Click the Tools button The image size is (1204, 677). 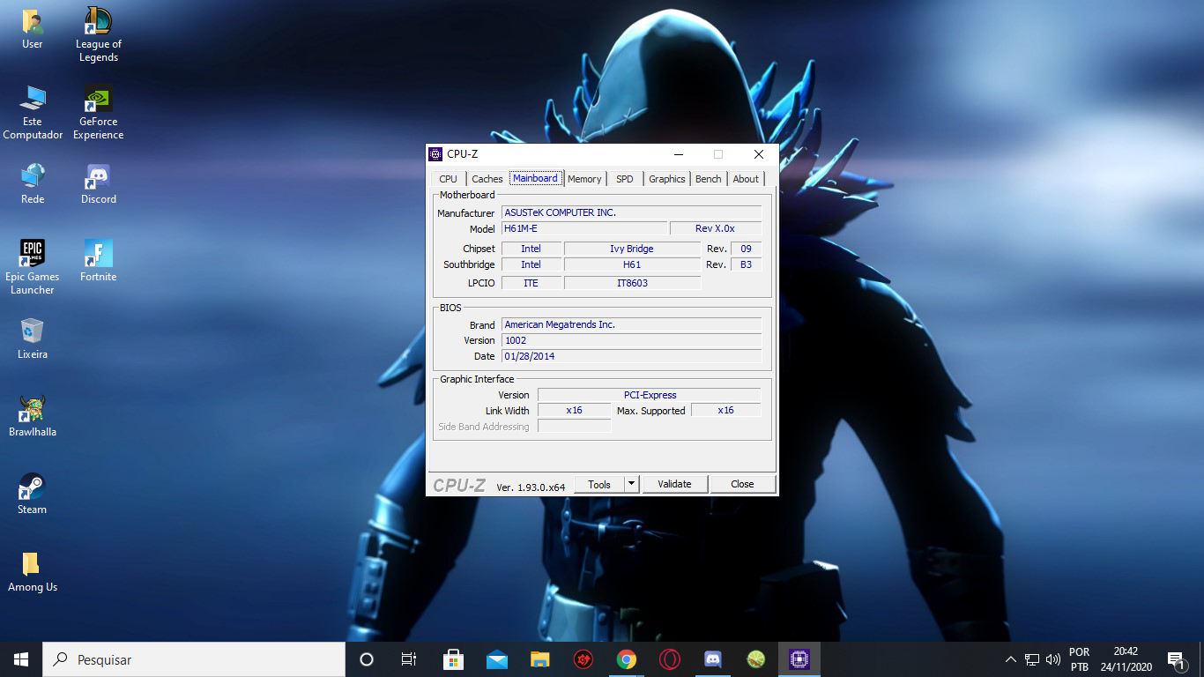pos(599,484)
